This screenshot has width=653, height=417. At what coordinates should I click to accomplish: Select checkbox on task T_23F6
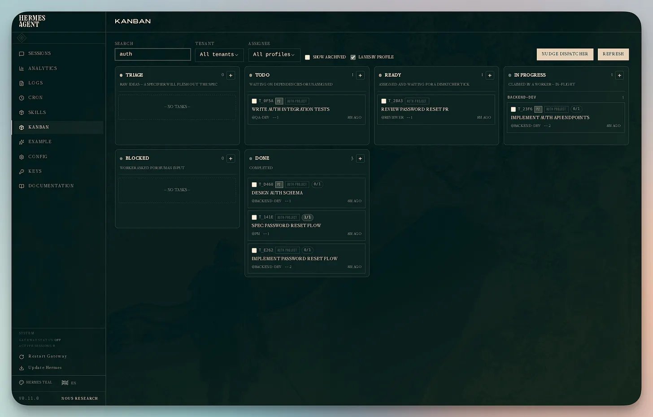(x=513, y=110)
